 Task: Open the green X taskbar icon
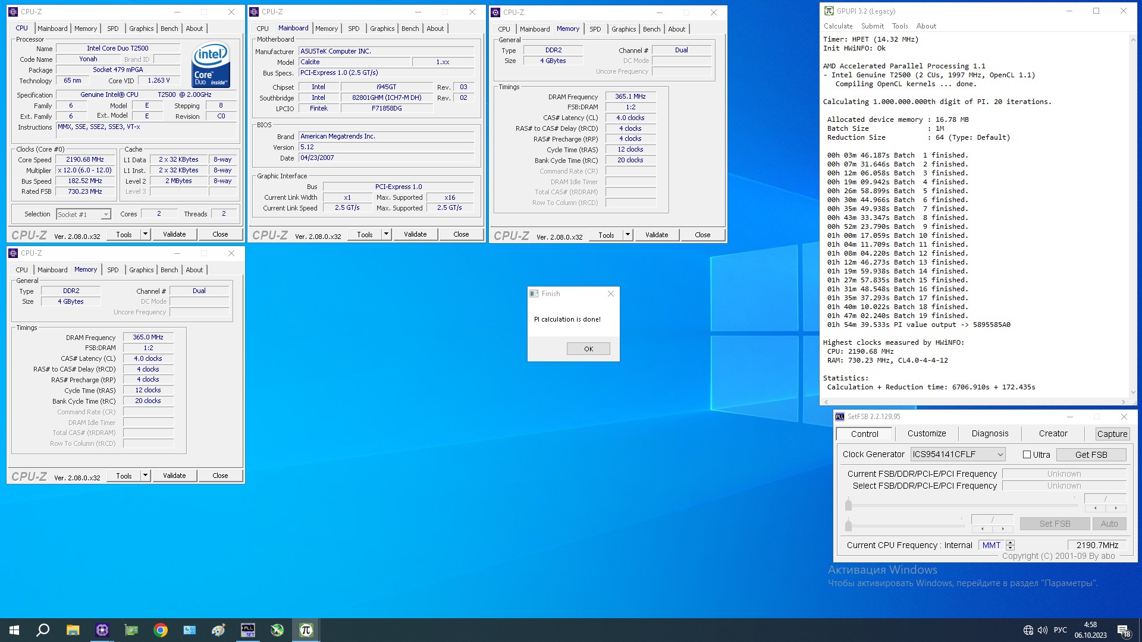point(277,630)
